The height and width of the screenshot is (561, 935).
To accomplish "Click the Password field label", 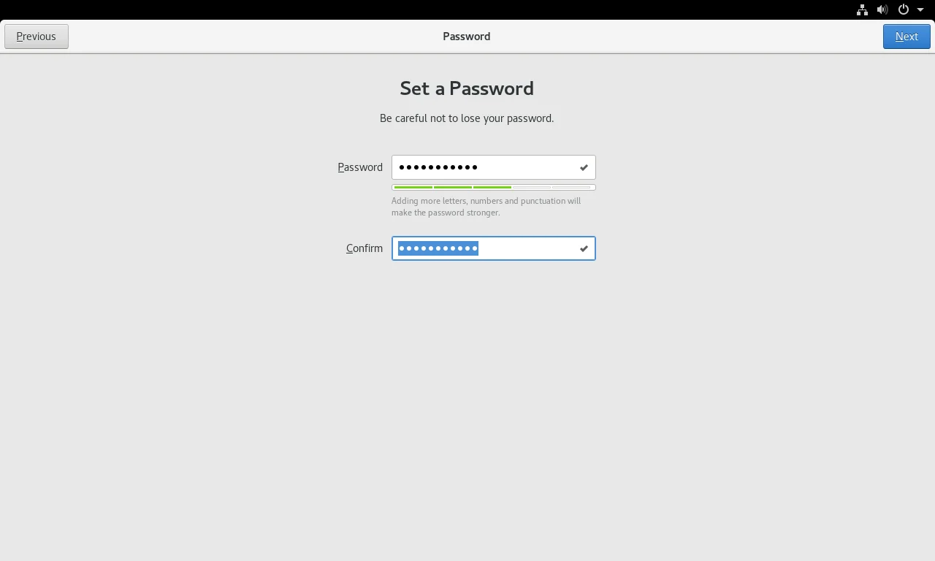I will [x=360, y=167].
